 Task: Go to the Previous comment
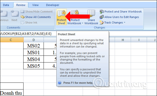[x=4, y=16]
